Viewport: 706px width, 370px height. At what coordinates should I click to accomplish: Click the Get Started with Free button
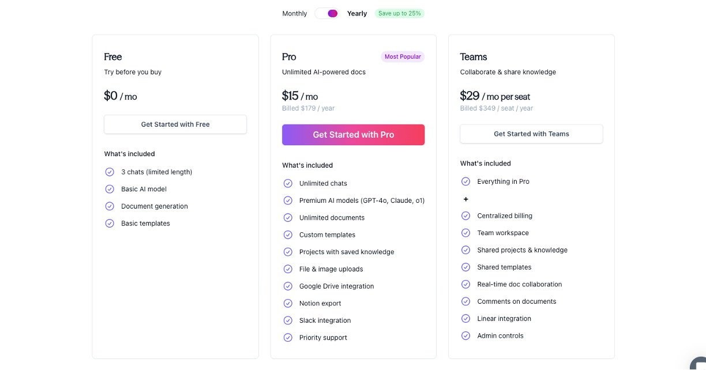tap(175, 124)
